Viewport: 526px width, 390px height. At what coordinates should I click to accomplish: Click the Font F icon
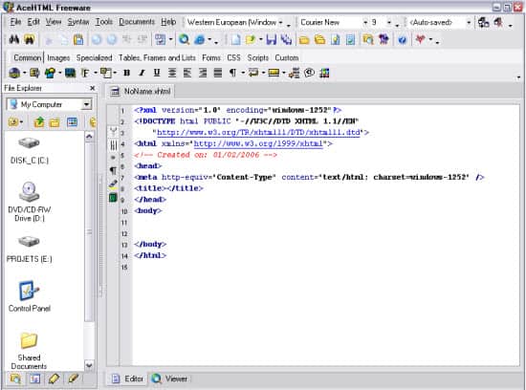coord(86,73)
